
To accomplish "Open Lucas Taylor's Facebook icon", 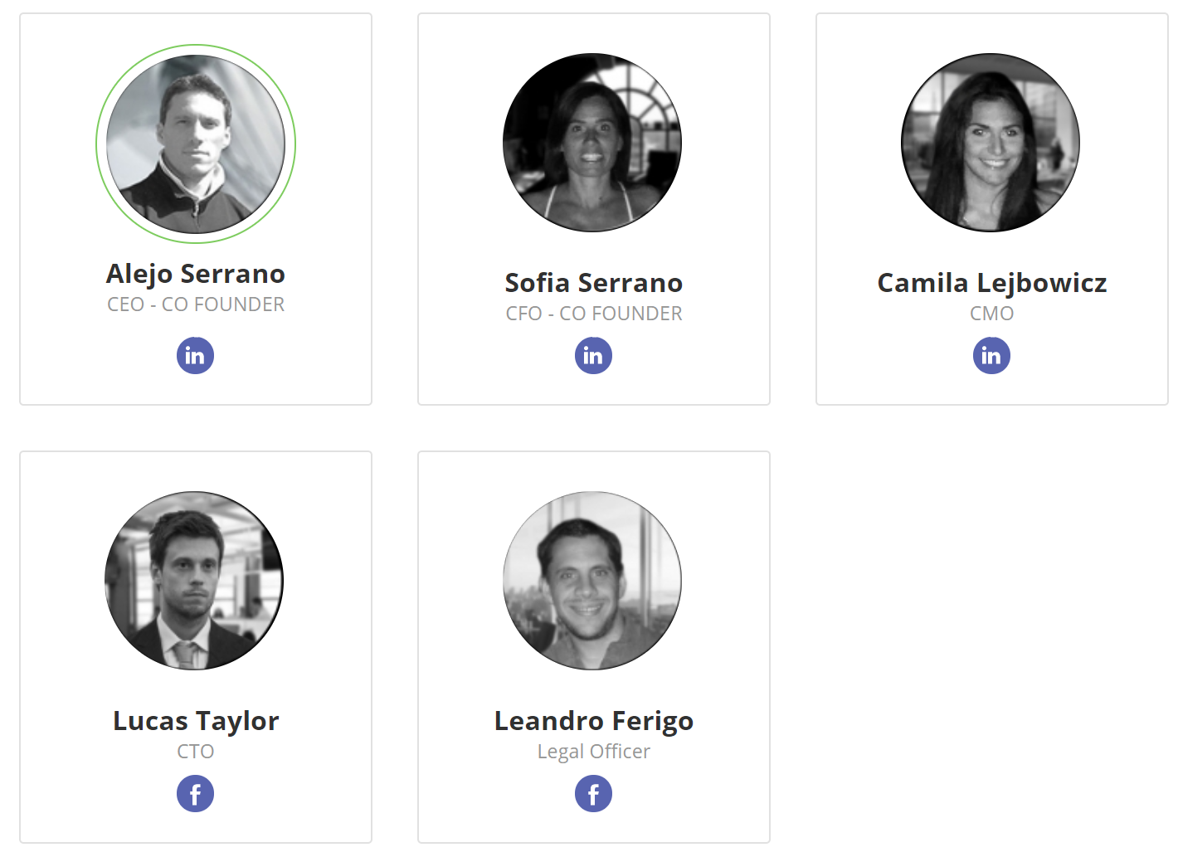I will point(196,794).
